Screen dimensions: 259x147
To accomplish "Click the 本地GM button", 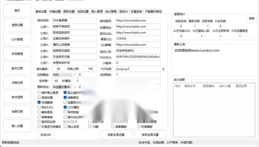I will [45, 135].
